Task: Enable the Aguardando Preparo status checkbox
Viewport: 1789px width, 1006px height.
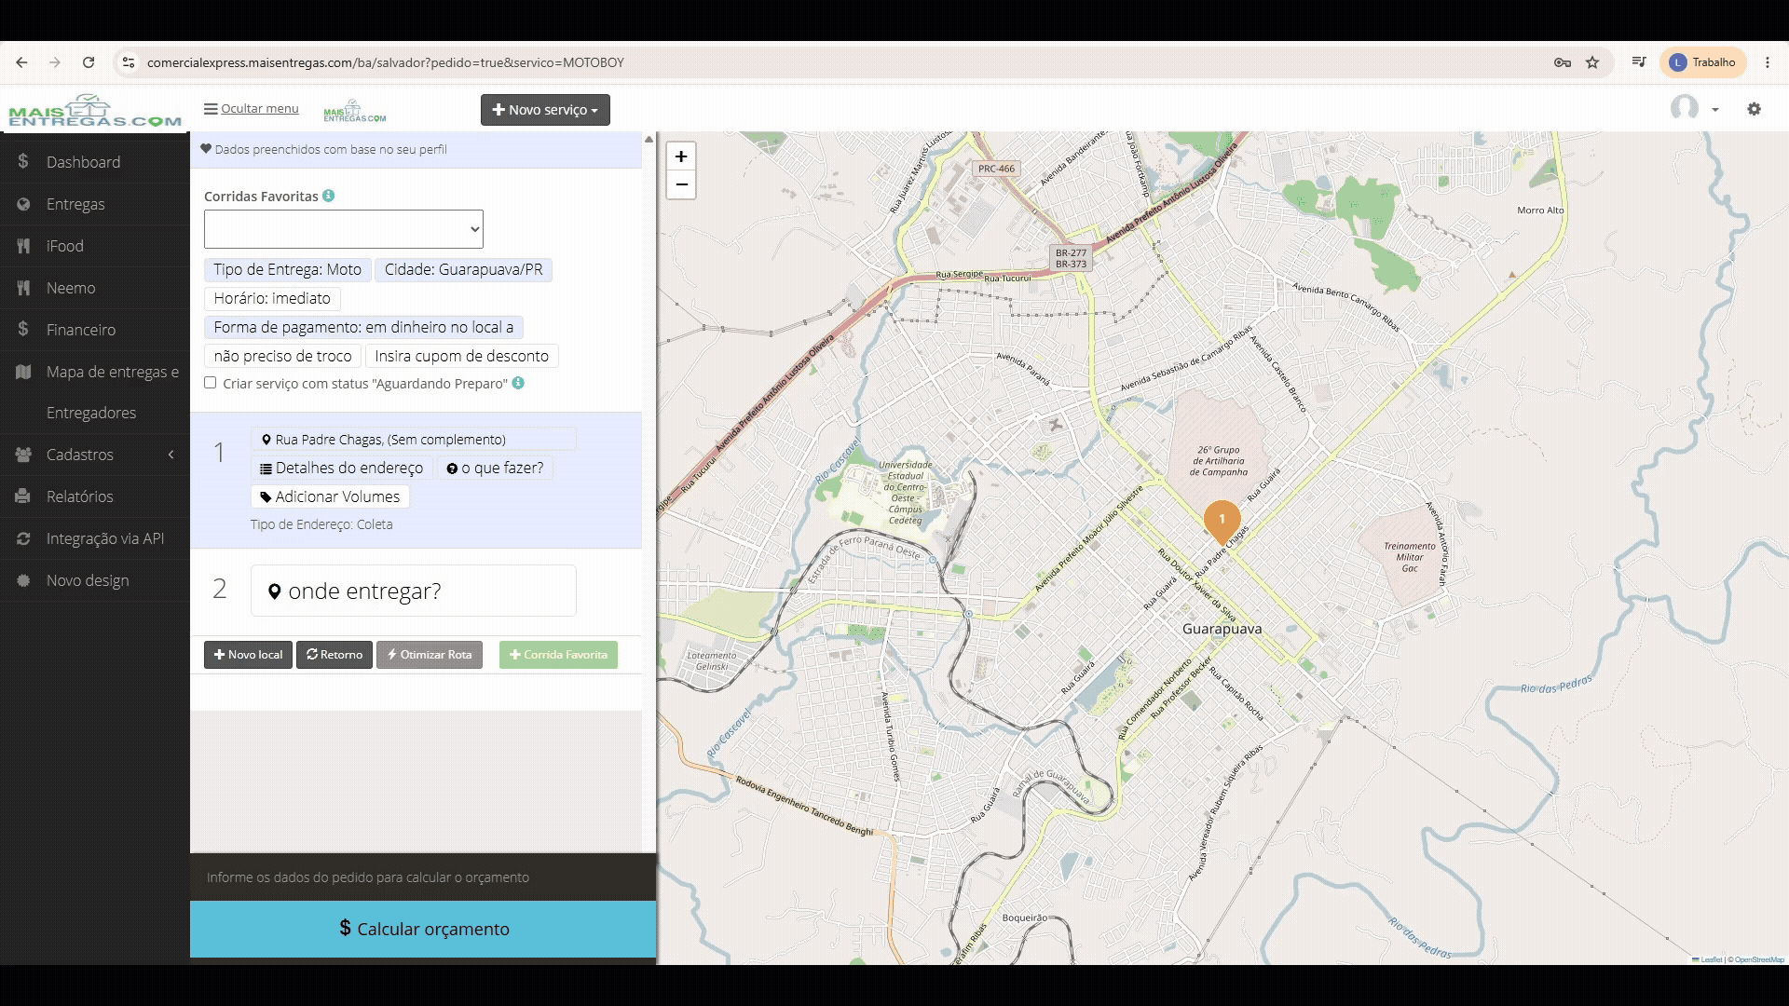Action: click(x=211, y=383)
